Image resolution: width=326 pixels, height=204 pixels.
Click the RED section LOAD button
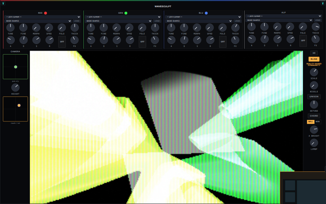click(77, 21)
